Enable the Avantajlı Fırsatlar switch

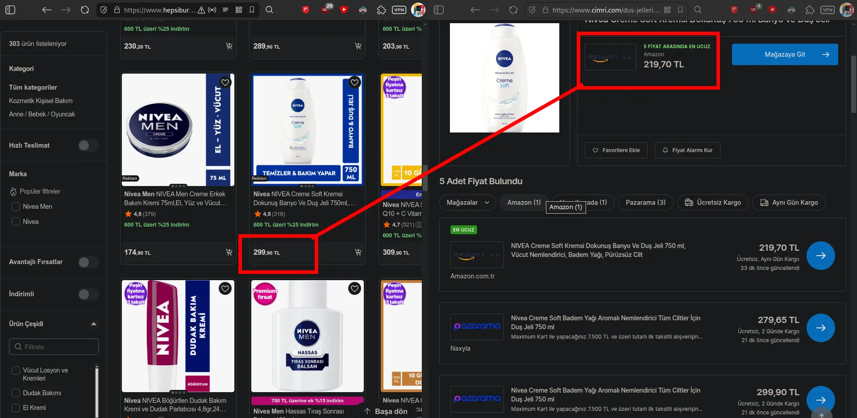pos(88,262)
